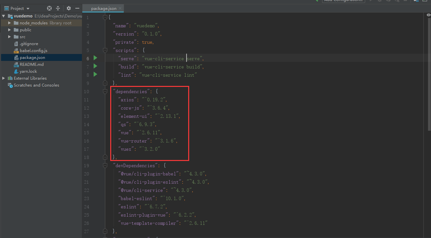Fold the devDependencies block on line 19
This screenshot has width=431, height=238.
point(105,165)
